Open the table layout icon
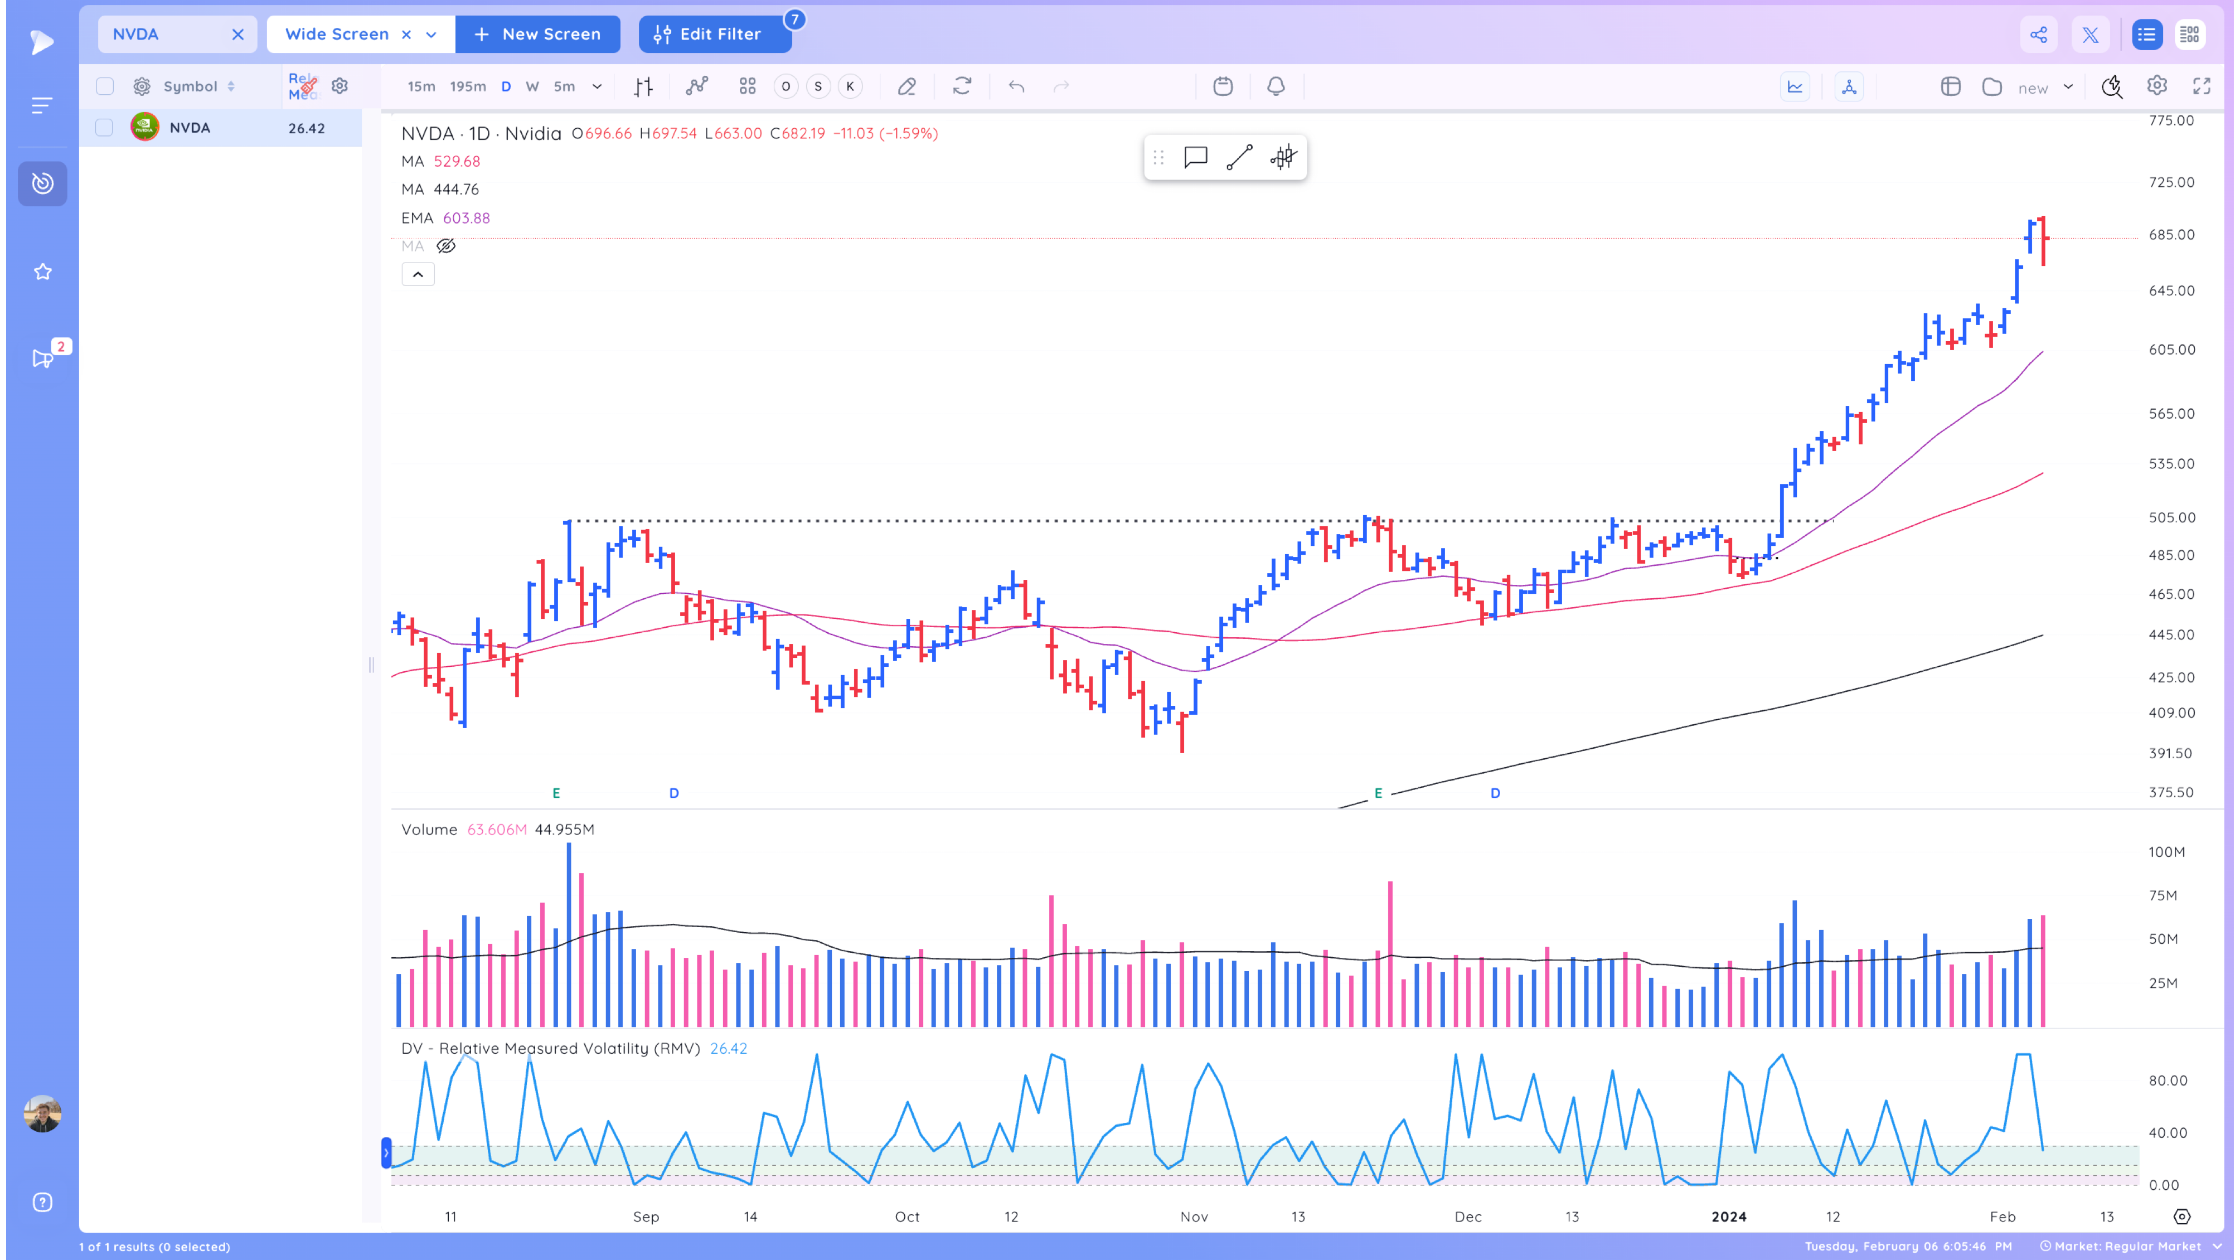The image size is (2240, 1260). click(1951, 86)
